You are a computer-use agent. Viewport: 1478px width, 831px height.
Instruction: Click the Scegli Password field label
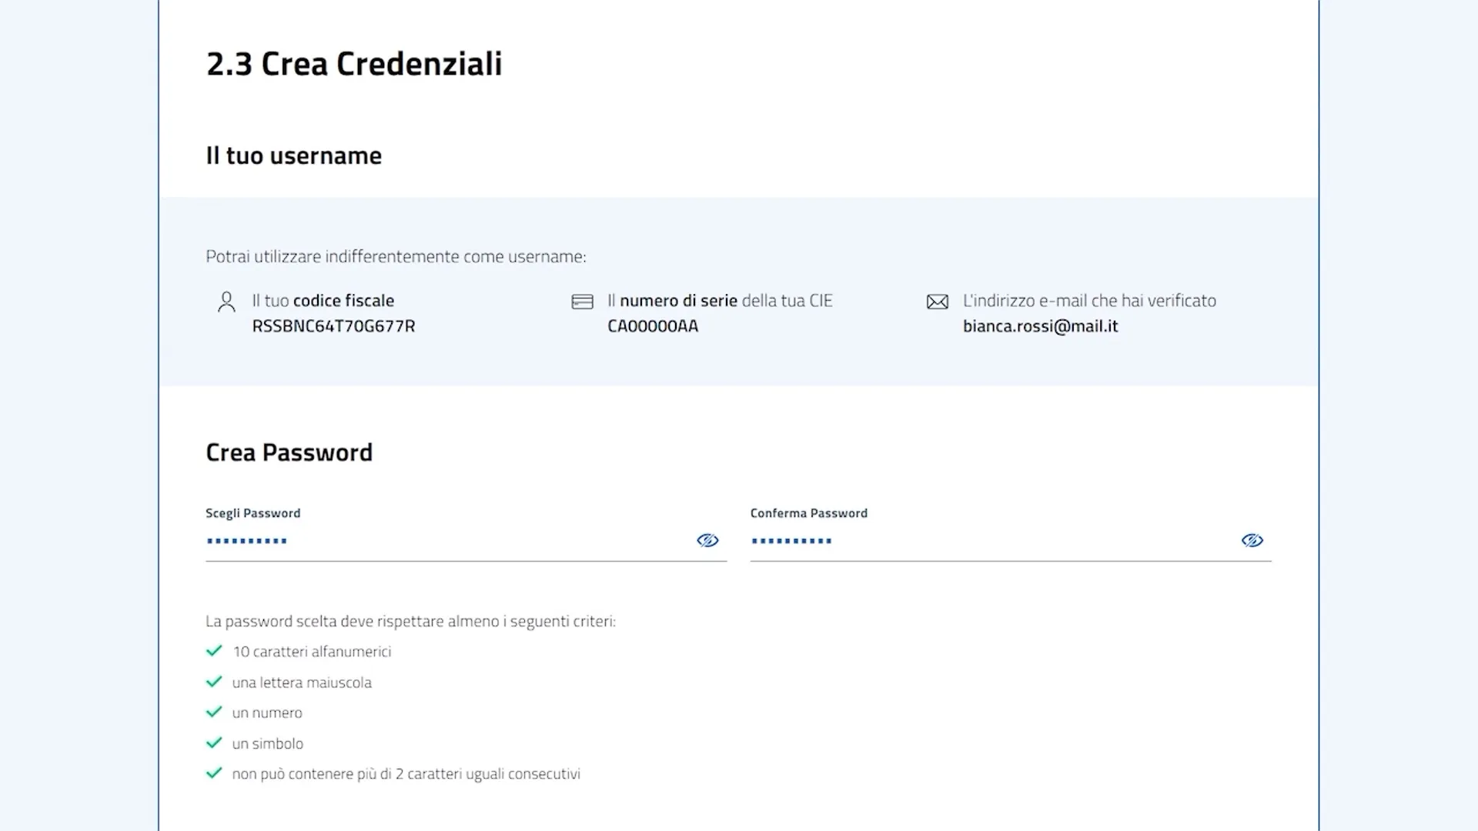click(x=252, y=513)
